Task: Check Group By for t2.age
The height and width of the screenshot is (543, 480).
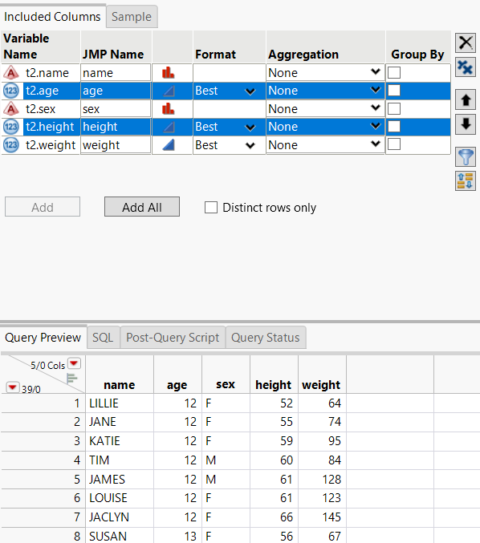Action: tap(394, 91)
